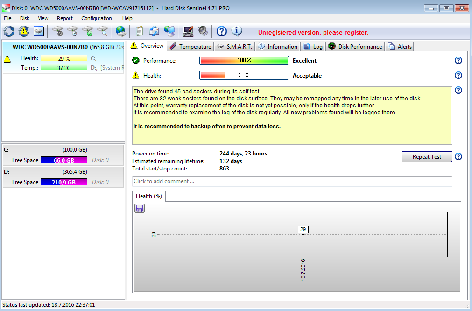The image size is (472, 311).
Task: Click the 132 days remaining lifetime value
Action: [x=231, y=161]
